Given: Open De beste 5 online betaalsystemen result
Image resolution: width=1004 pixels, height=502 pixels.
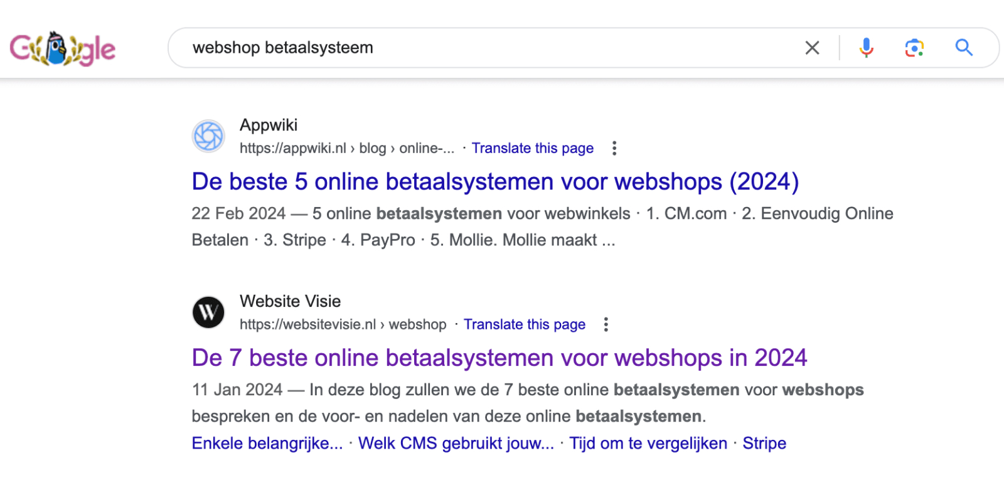Looking at the screenshot, I should (495, 181).
